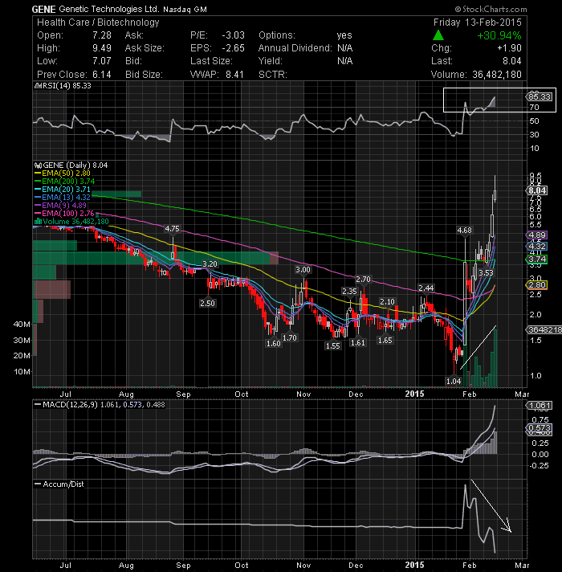
Task: Click the Nasdaq GM exchange label
Action: 185,10
